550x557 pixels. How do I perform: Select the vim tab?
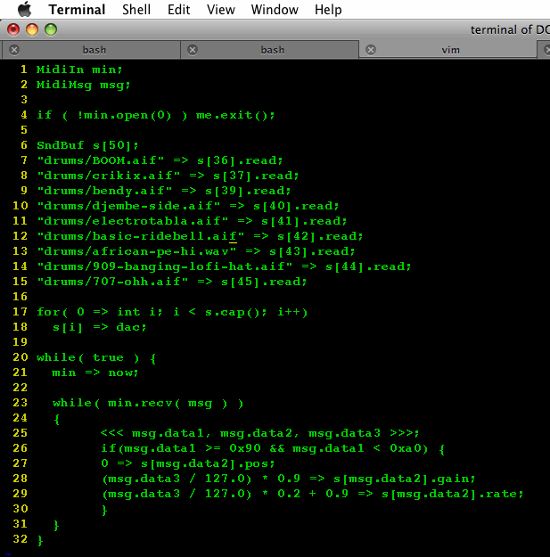coord(448,50)
